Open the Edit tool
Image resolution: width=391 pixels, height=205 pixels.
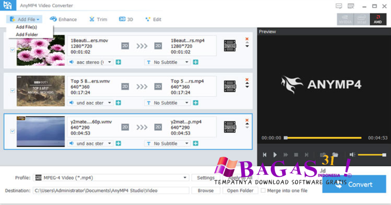pos(153,19)
